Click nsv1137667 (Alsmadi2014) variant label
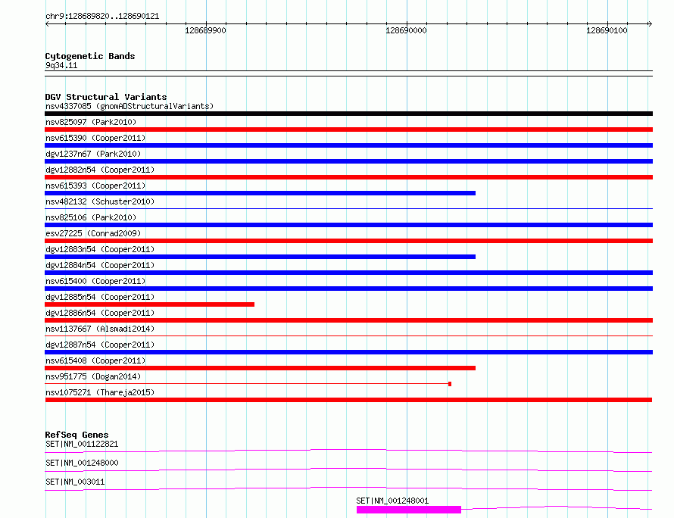 [100, 329]
